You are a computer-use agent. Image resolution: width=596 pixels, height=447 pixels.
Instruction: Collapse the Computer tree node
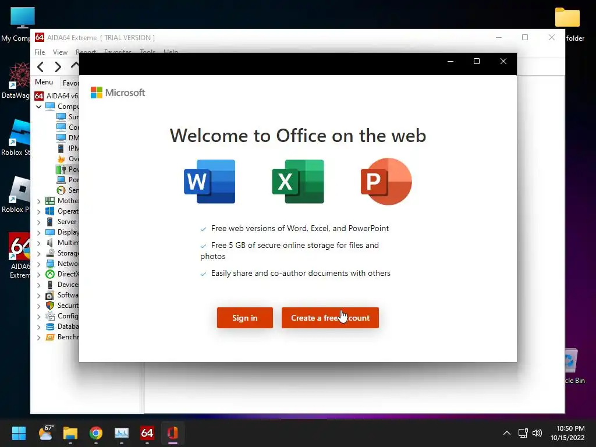(x=39, y=107)
